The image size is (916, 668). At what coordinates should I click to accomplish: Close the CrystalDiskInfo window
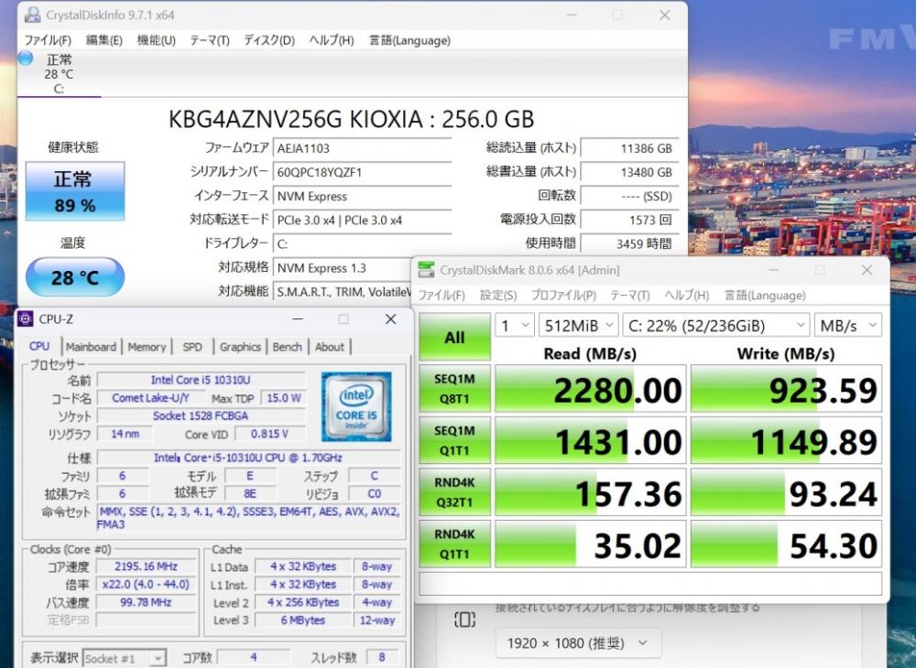[x=664, y=16]
